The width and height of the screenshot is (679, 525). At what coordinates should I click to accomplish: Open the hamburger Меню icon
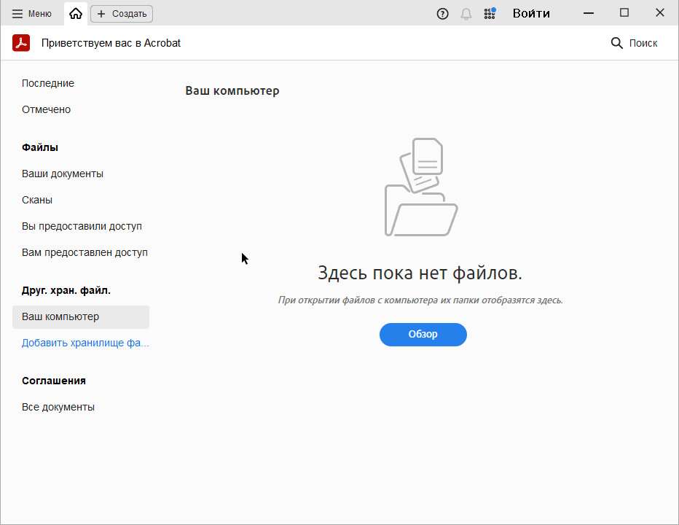click(x=17, y=14)
